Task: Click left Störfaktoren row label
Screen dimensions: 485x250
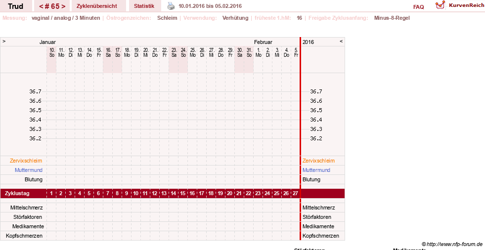Action: (x=28, y=217)
